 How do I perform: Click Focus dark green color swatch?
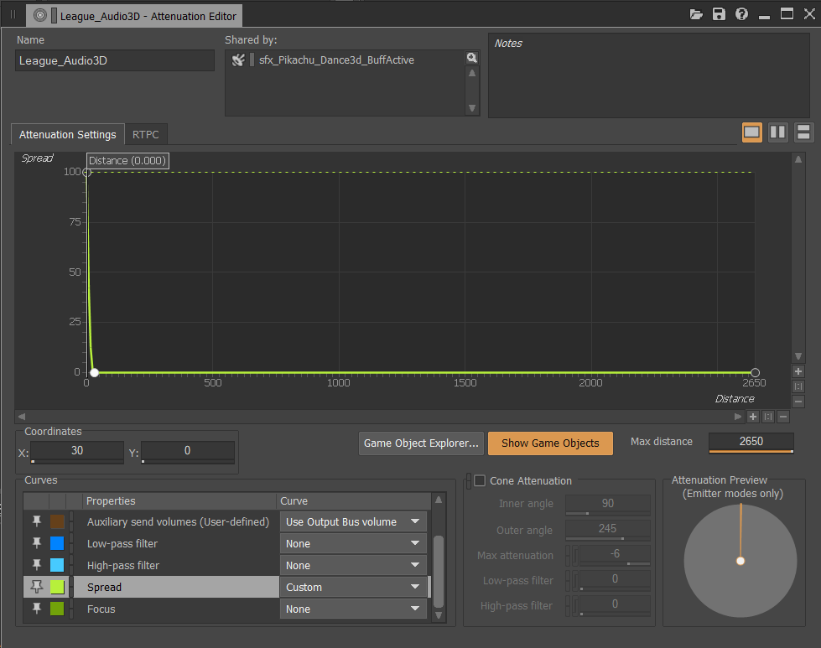click(x=57, y=609)
